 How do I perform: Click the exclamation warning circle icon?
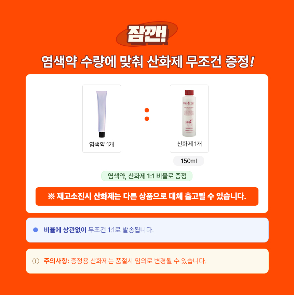pos(36,261)
